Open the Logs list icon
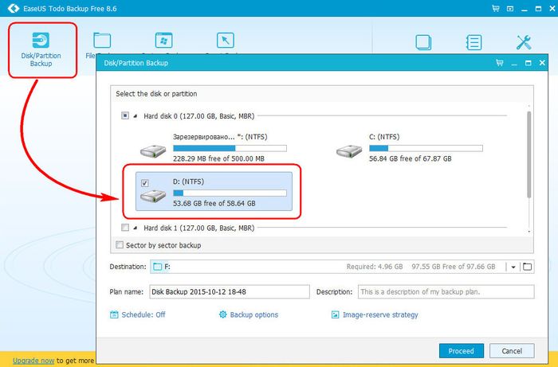558x367 pixels. [x=474, y=42]
